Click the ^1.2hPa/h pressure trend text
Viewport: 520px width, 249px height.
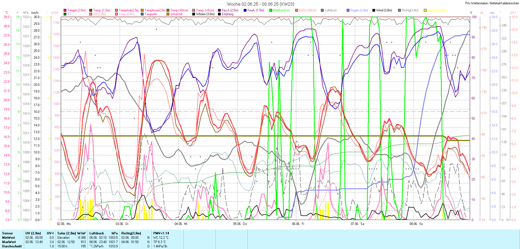pos(96,246)
